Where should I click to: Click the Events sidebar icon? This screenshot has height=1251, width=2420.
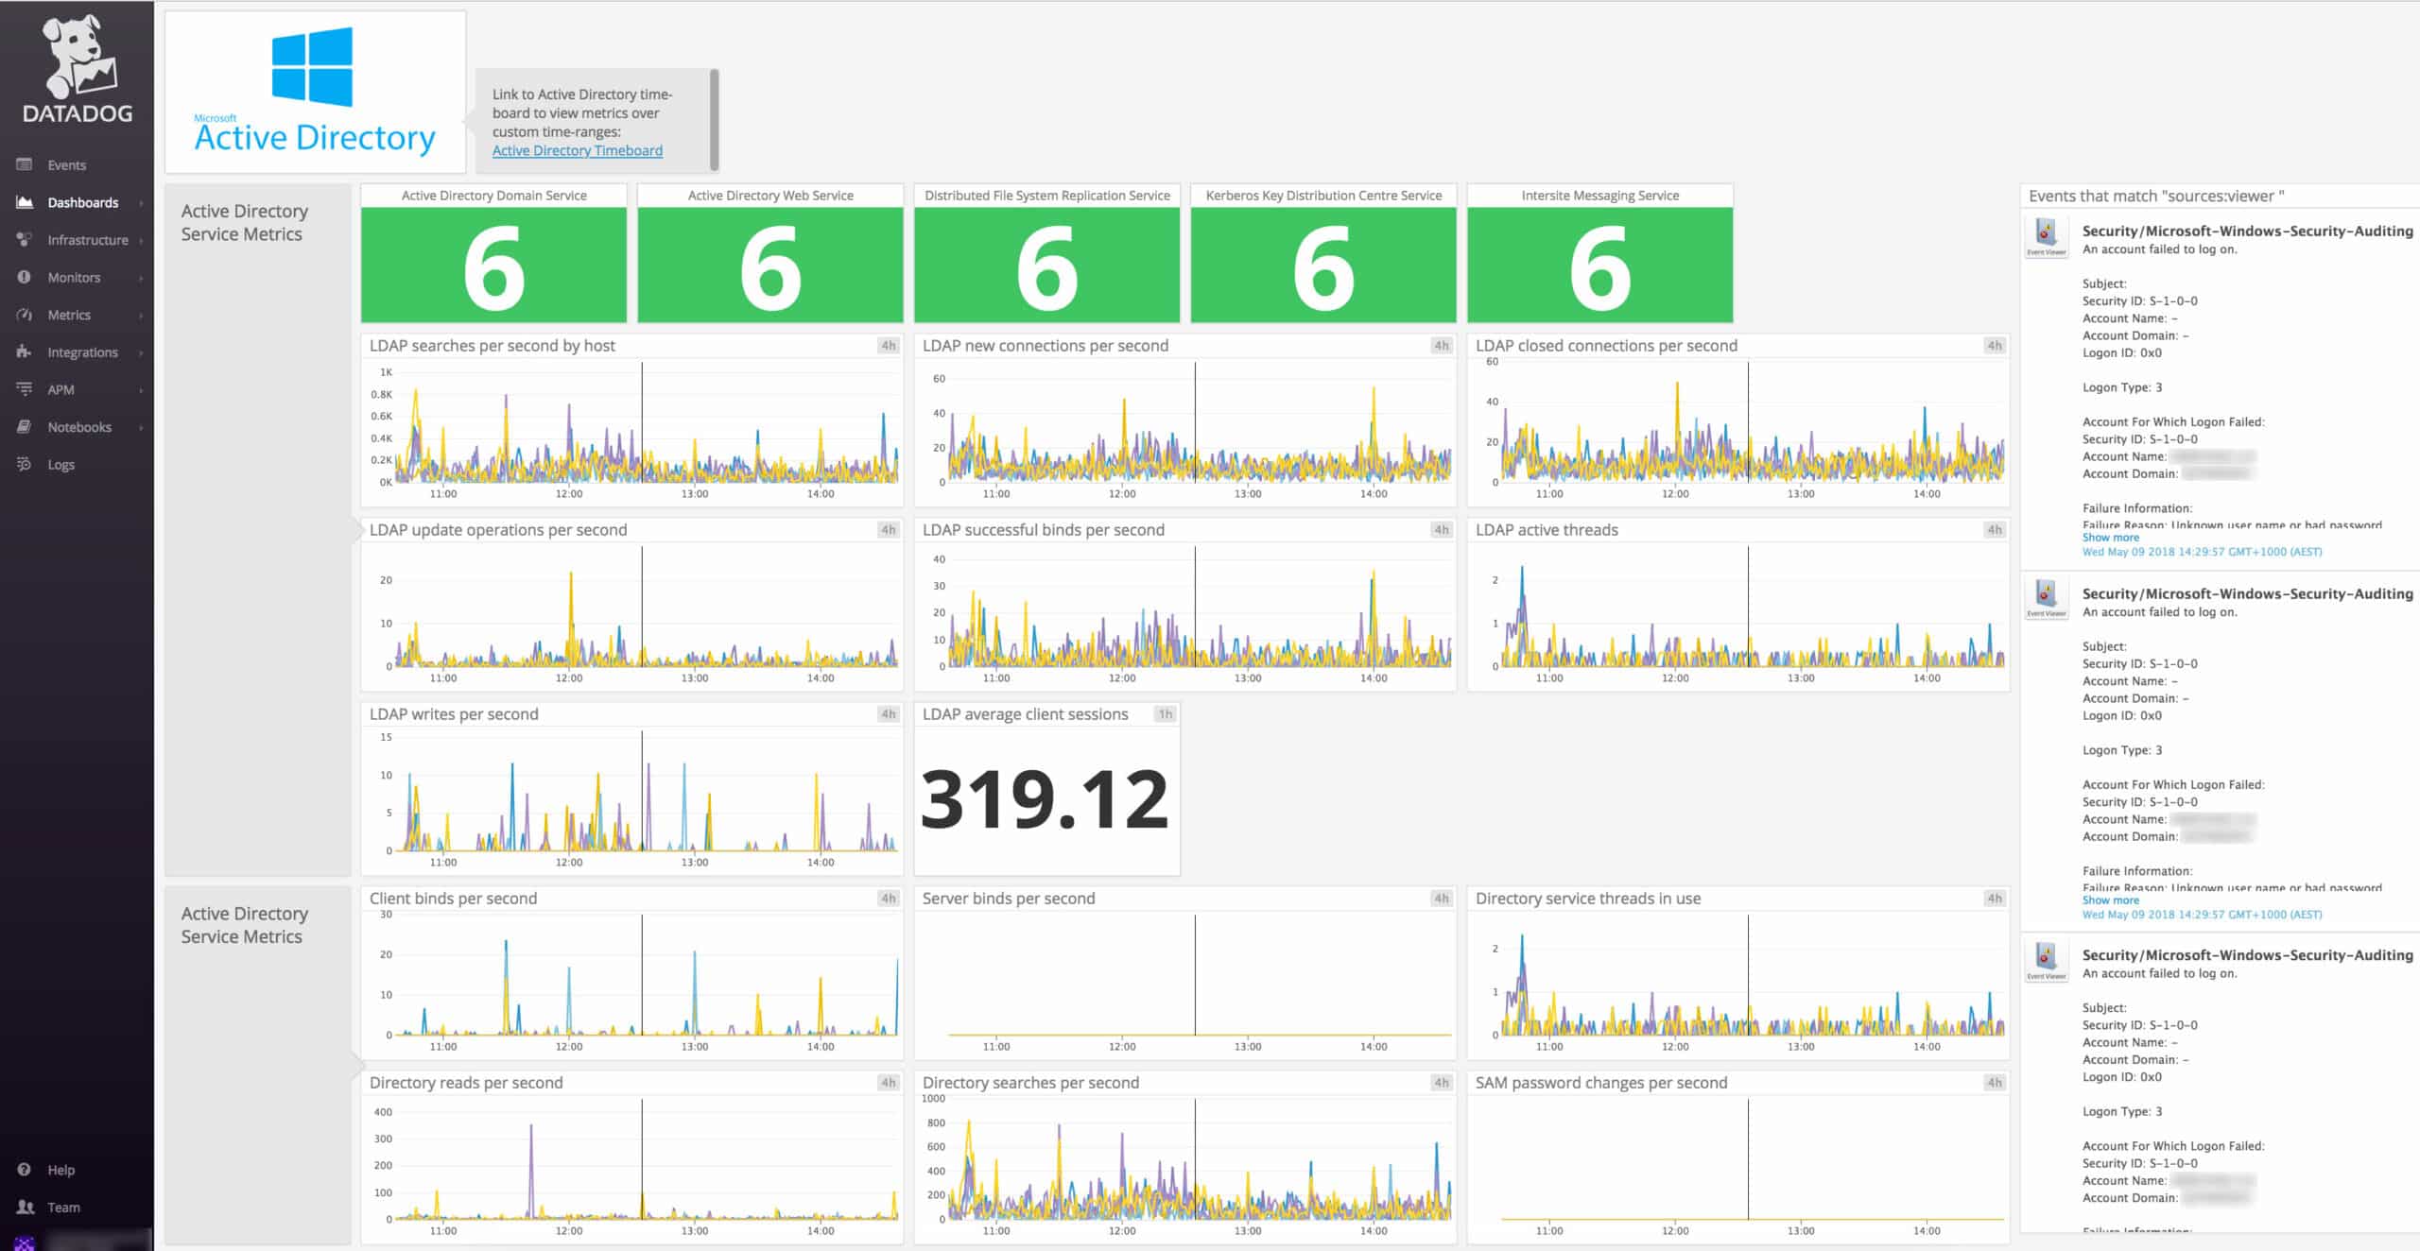pyautogui.click(x=25, y=164)
